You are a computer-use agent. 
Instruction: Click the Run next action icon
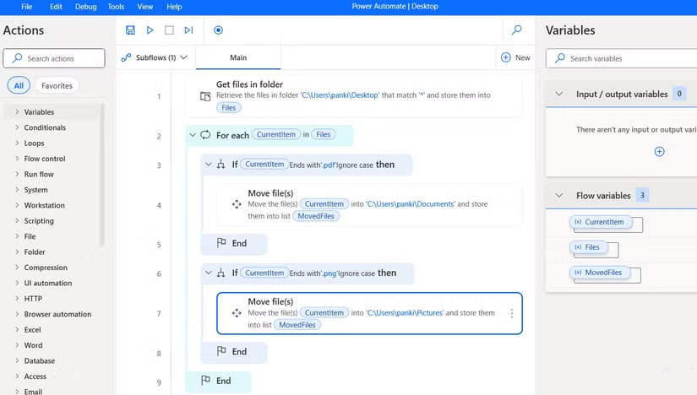coord(188,30)
